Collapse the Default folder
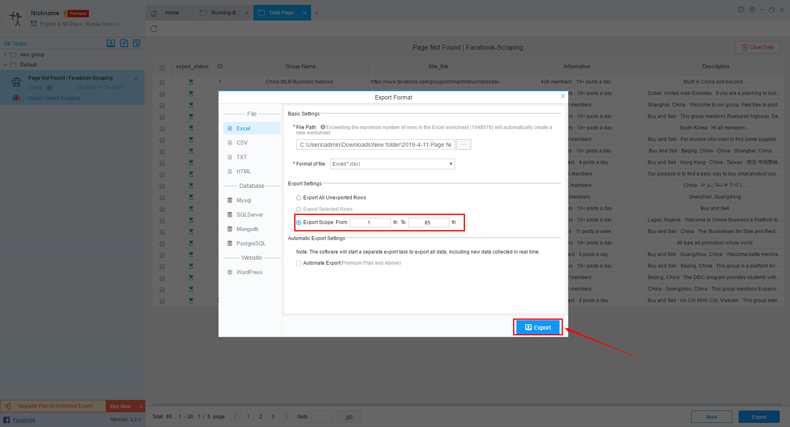Screen dimensions: 790x427 [x=5, y=65]
